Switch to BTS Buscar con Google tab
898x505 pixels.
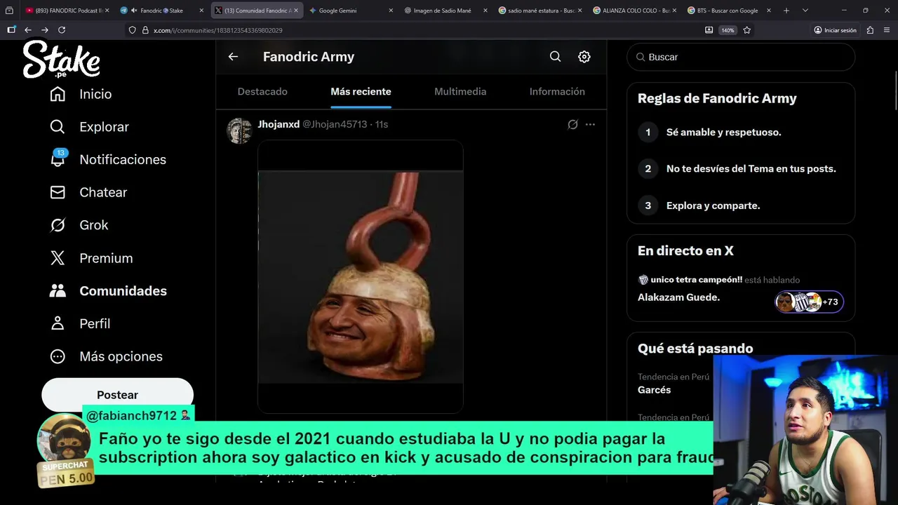pyautogui.click(x=730, y=11)
